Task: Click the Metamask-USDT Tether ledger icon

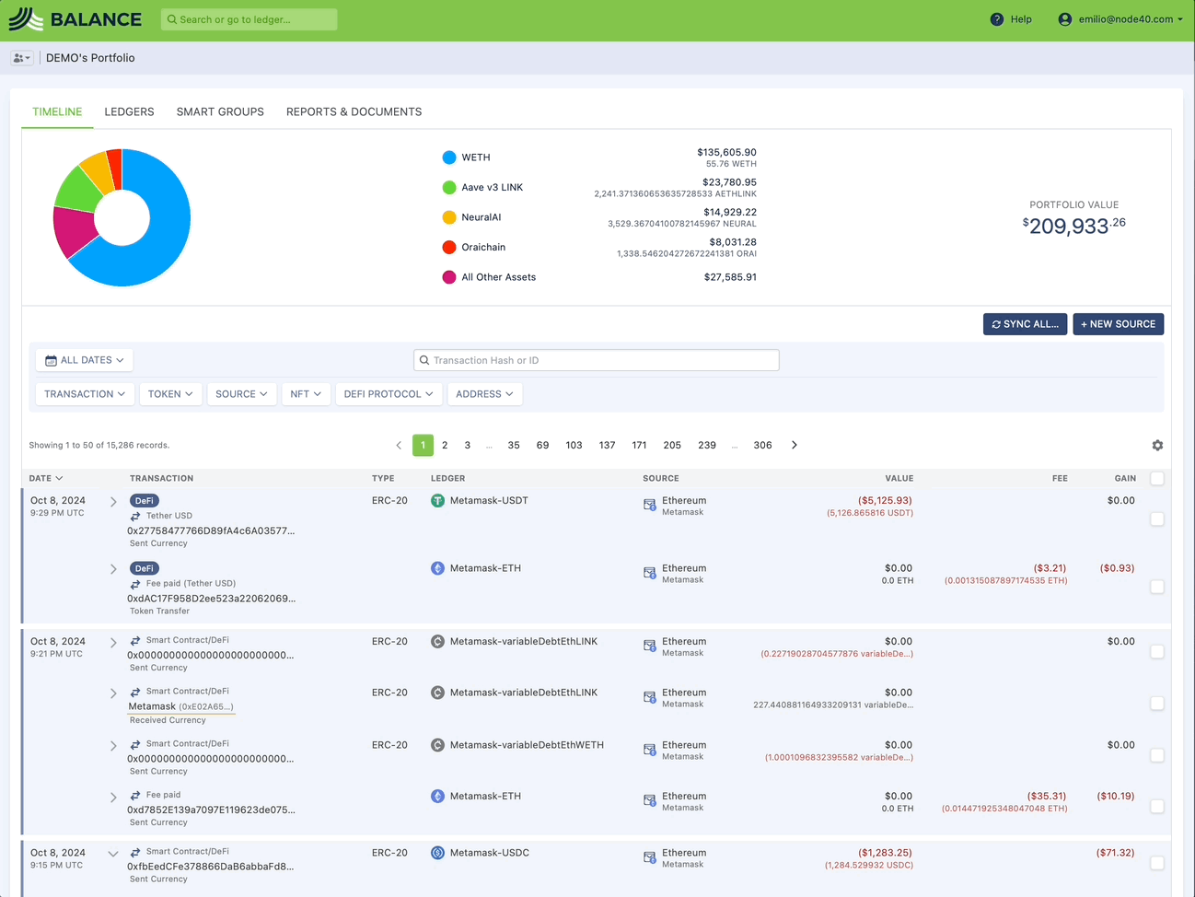Action: [438, 501]
